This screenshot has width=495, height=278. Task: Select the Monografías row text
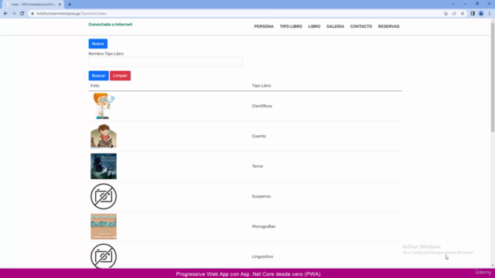(263, 226)
